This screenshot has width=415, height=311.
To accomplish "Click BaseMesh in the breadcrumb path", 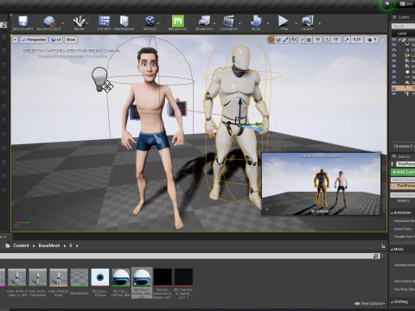I will click(x=49, y=245).
